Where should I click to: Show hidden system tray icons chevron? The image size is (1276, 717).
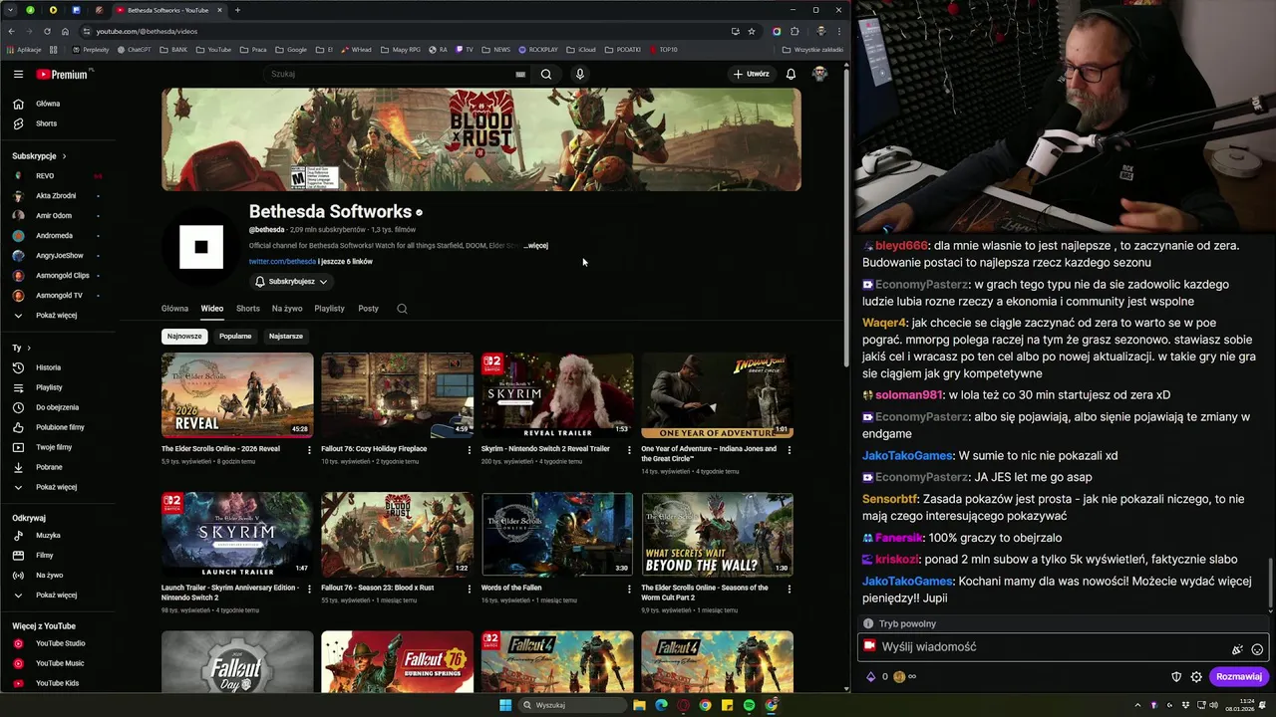[x=1137, y=705]
